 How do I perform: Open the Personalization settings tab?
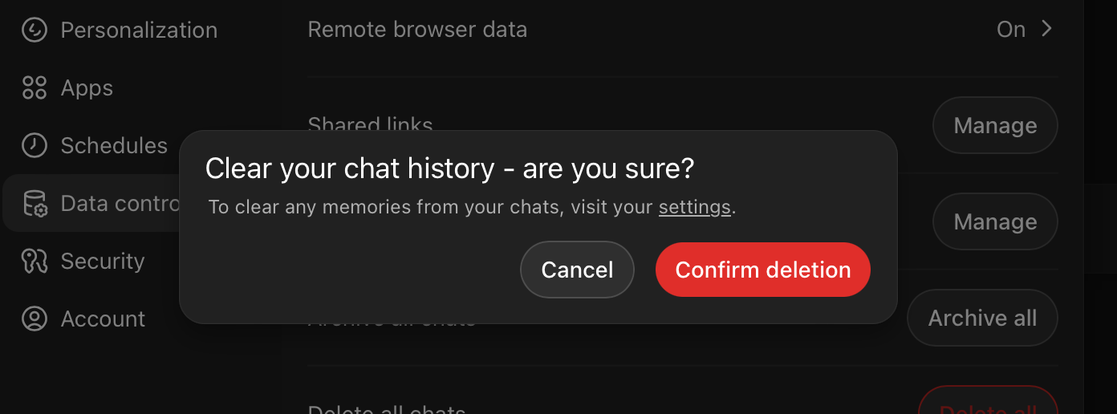point(139,30)
